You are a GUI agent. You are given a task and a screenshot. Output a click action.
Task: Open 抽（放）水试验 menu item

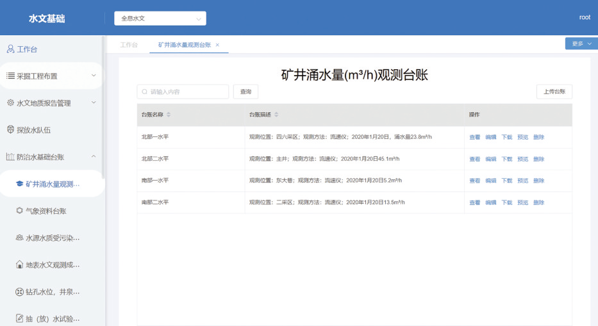coord(53,319)
